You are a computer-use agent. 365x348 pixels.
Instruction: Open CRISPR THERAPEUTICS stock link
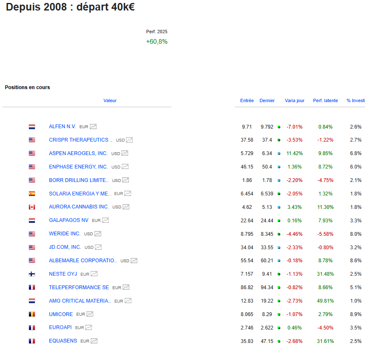(x=81, y=140)
